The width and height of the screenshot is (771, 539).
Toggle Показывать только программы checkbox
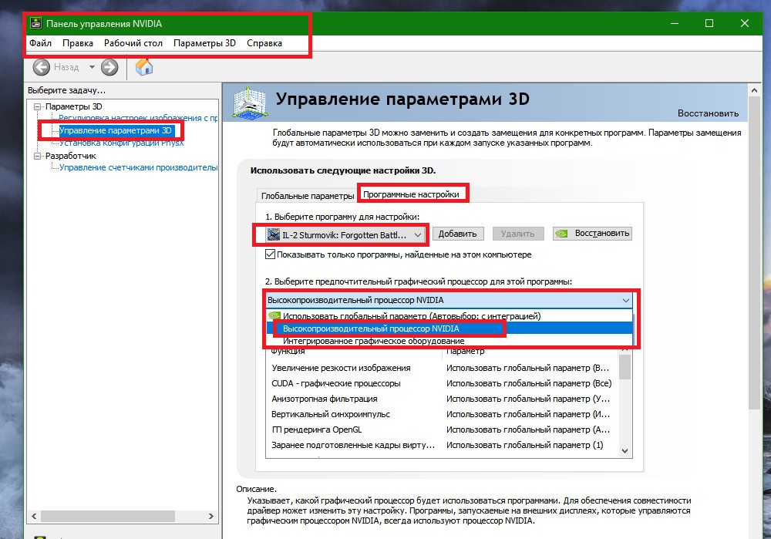coord(270,254)
